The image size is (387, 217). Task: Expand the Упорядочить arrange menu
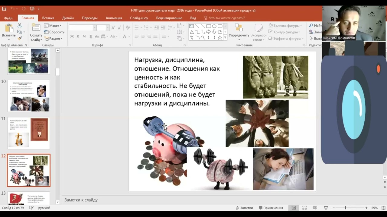(x=239, y=32)
